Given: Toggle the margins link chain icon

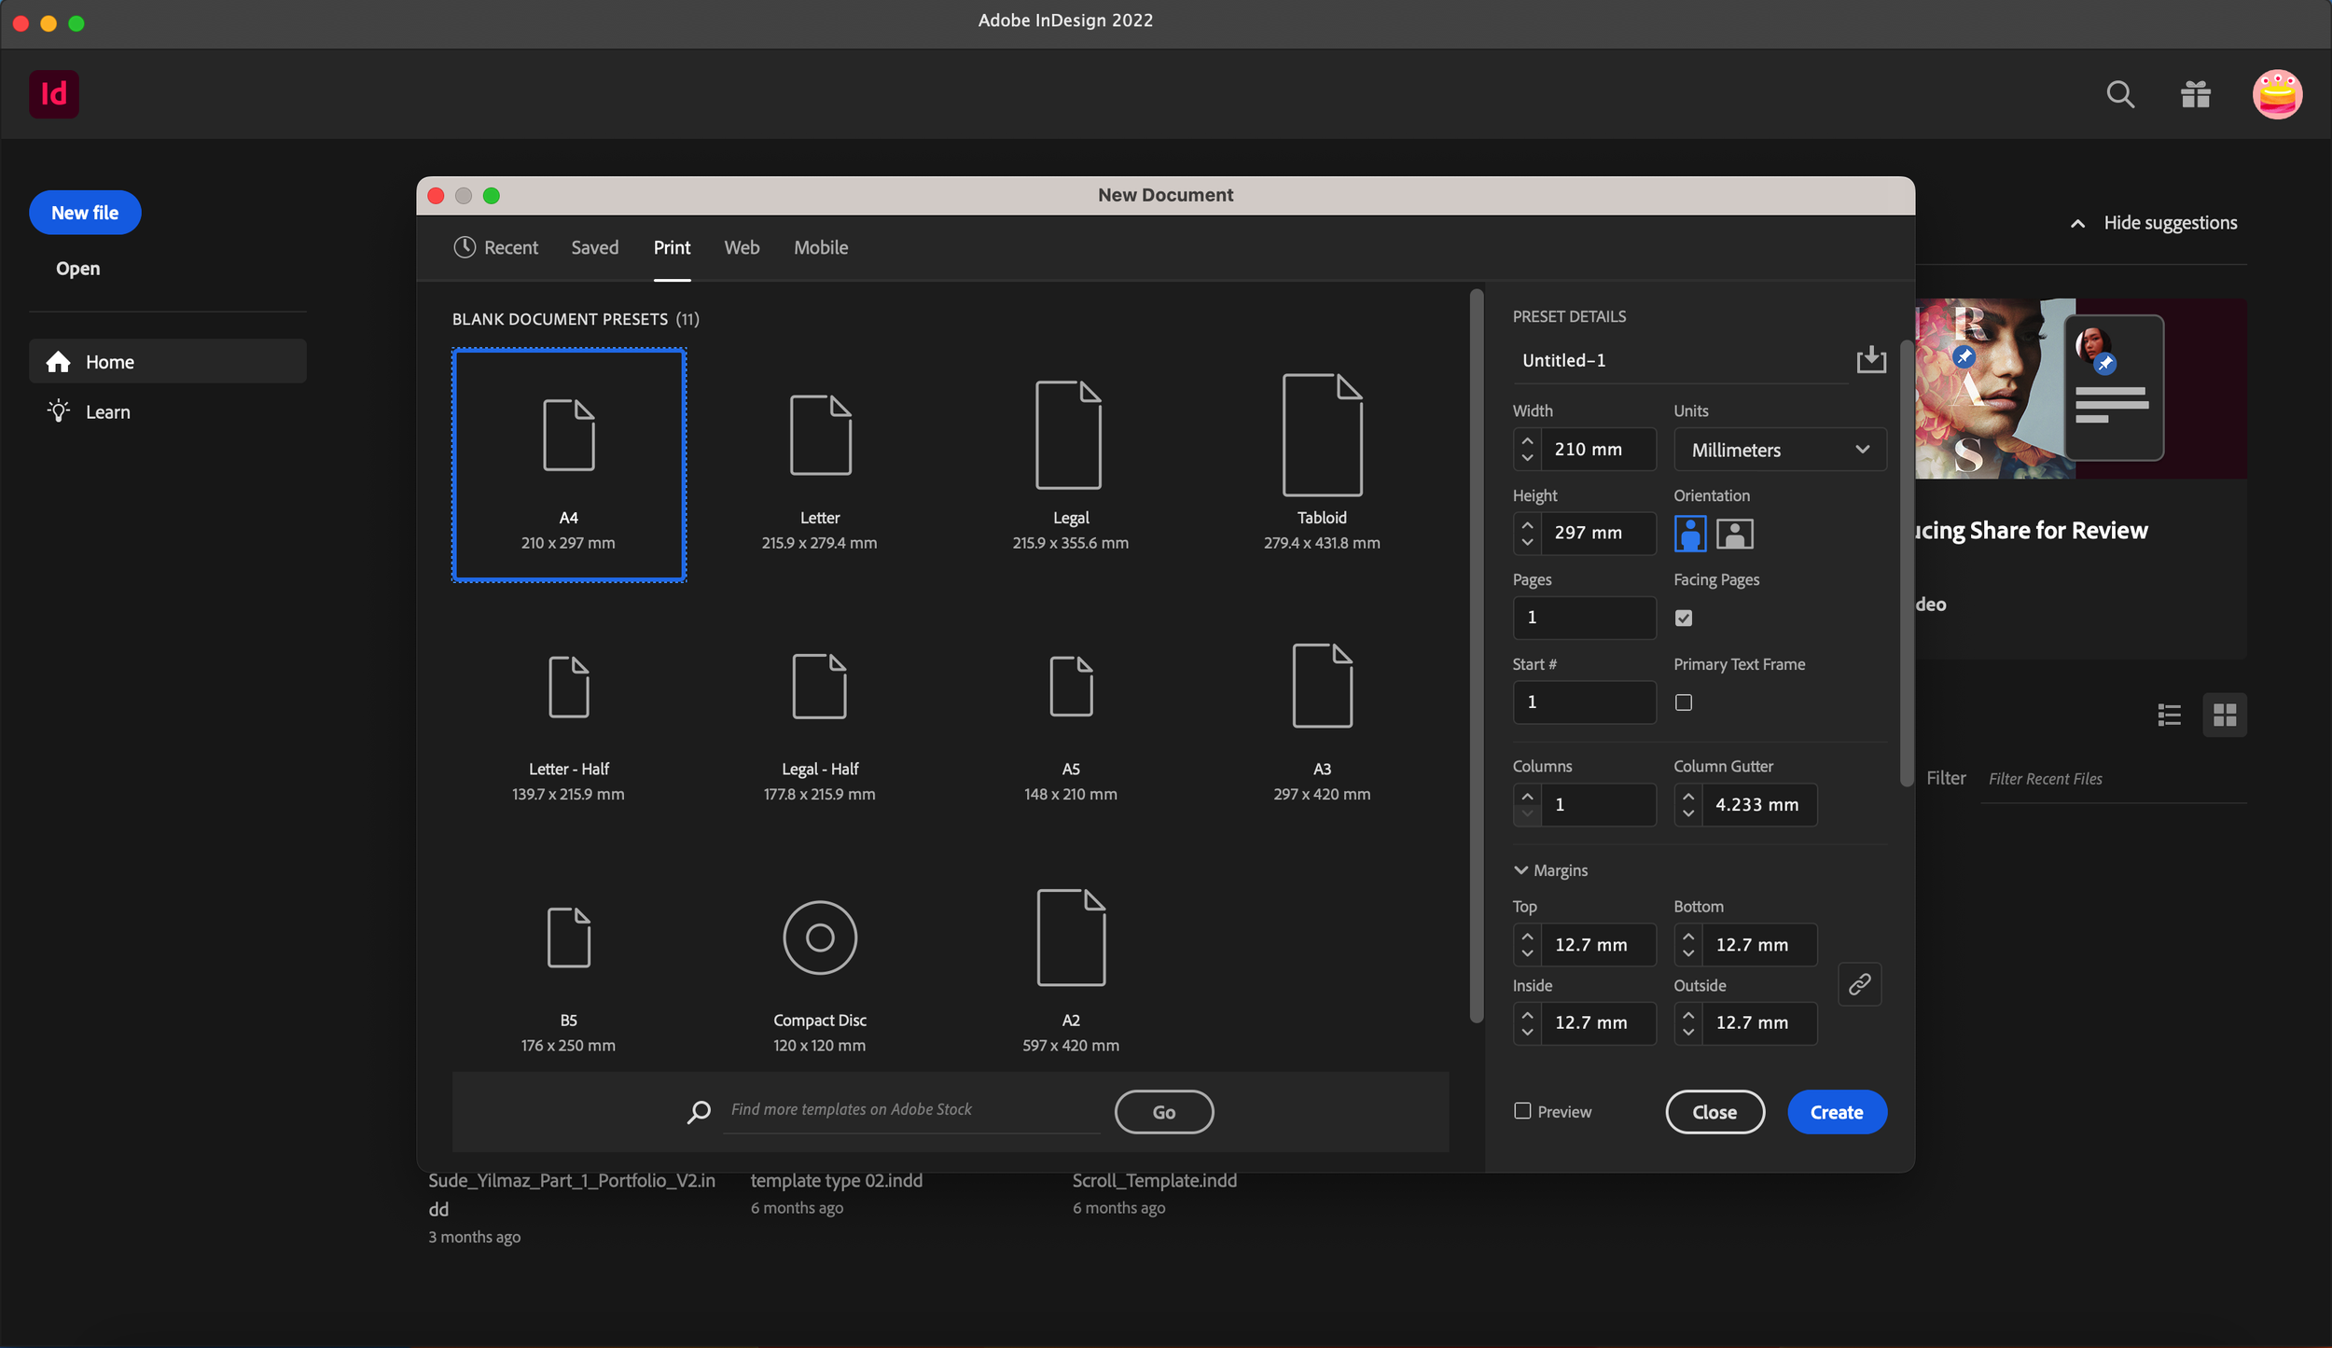Looking at the screenshot, I should pos(1859,984).
